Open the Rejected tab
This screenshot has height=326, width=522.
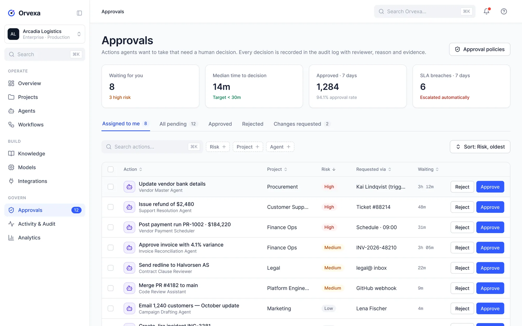(253, 124)
